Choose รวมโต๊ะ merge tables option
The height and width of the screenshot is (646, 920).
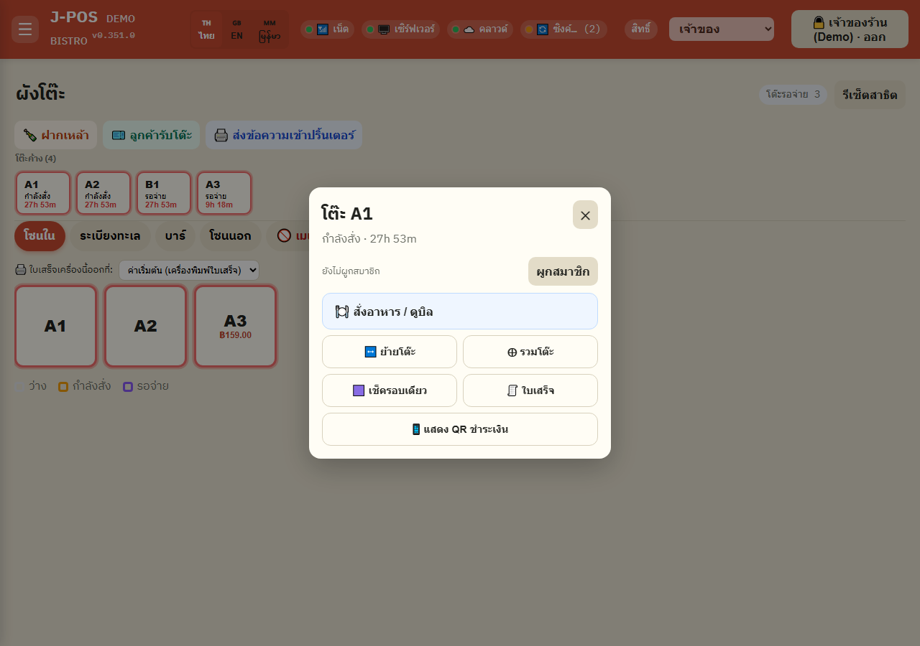(530, 352)
